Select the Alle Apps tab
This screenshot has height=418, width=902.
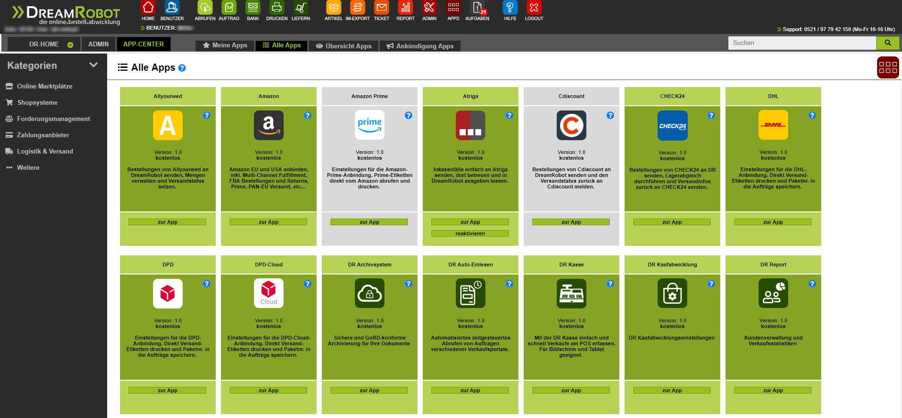point(282,45)
